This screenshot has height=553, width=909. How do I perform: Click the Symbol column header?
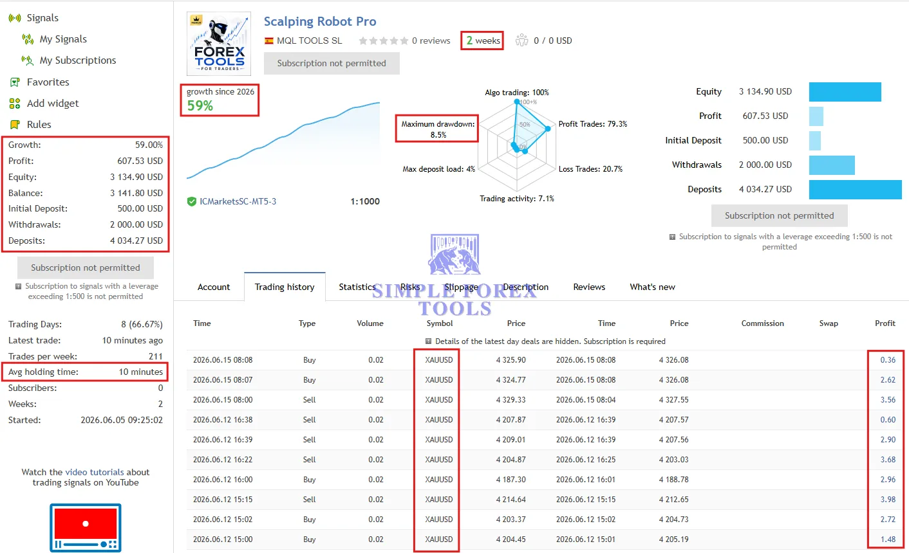point(440,323)
